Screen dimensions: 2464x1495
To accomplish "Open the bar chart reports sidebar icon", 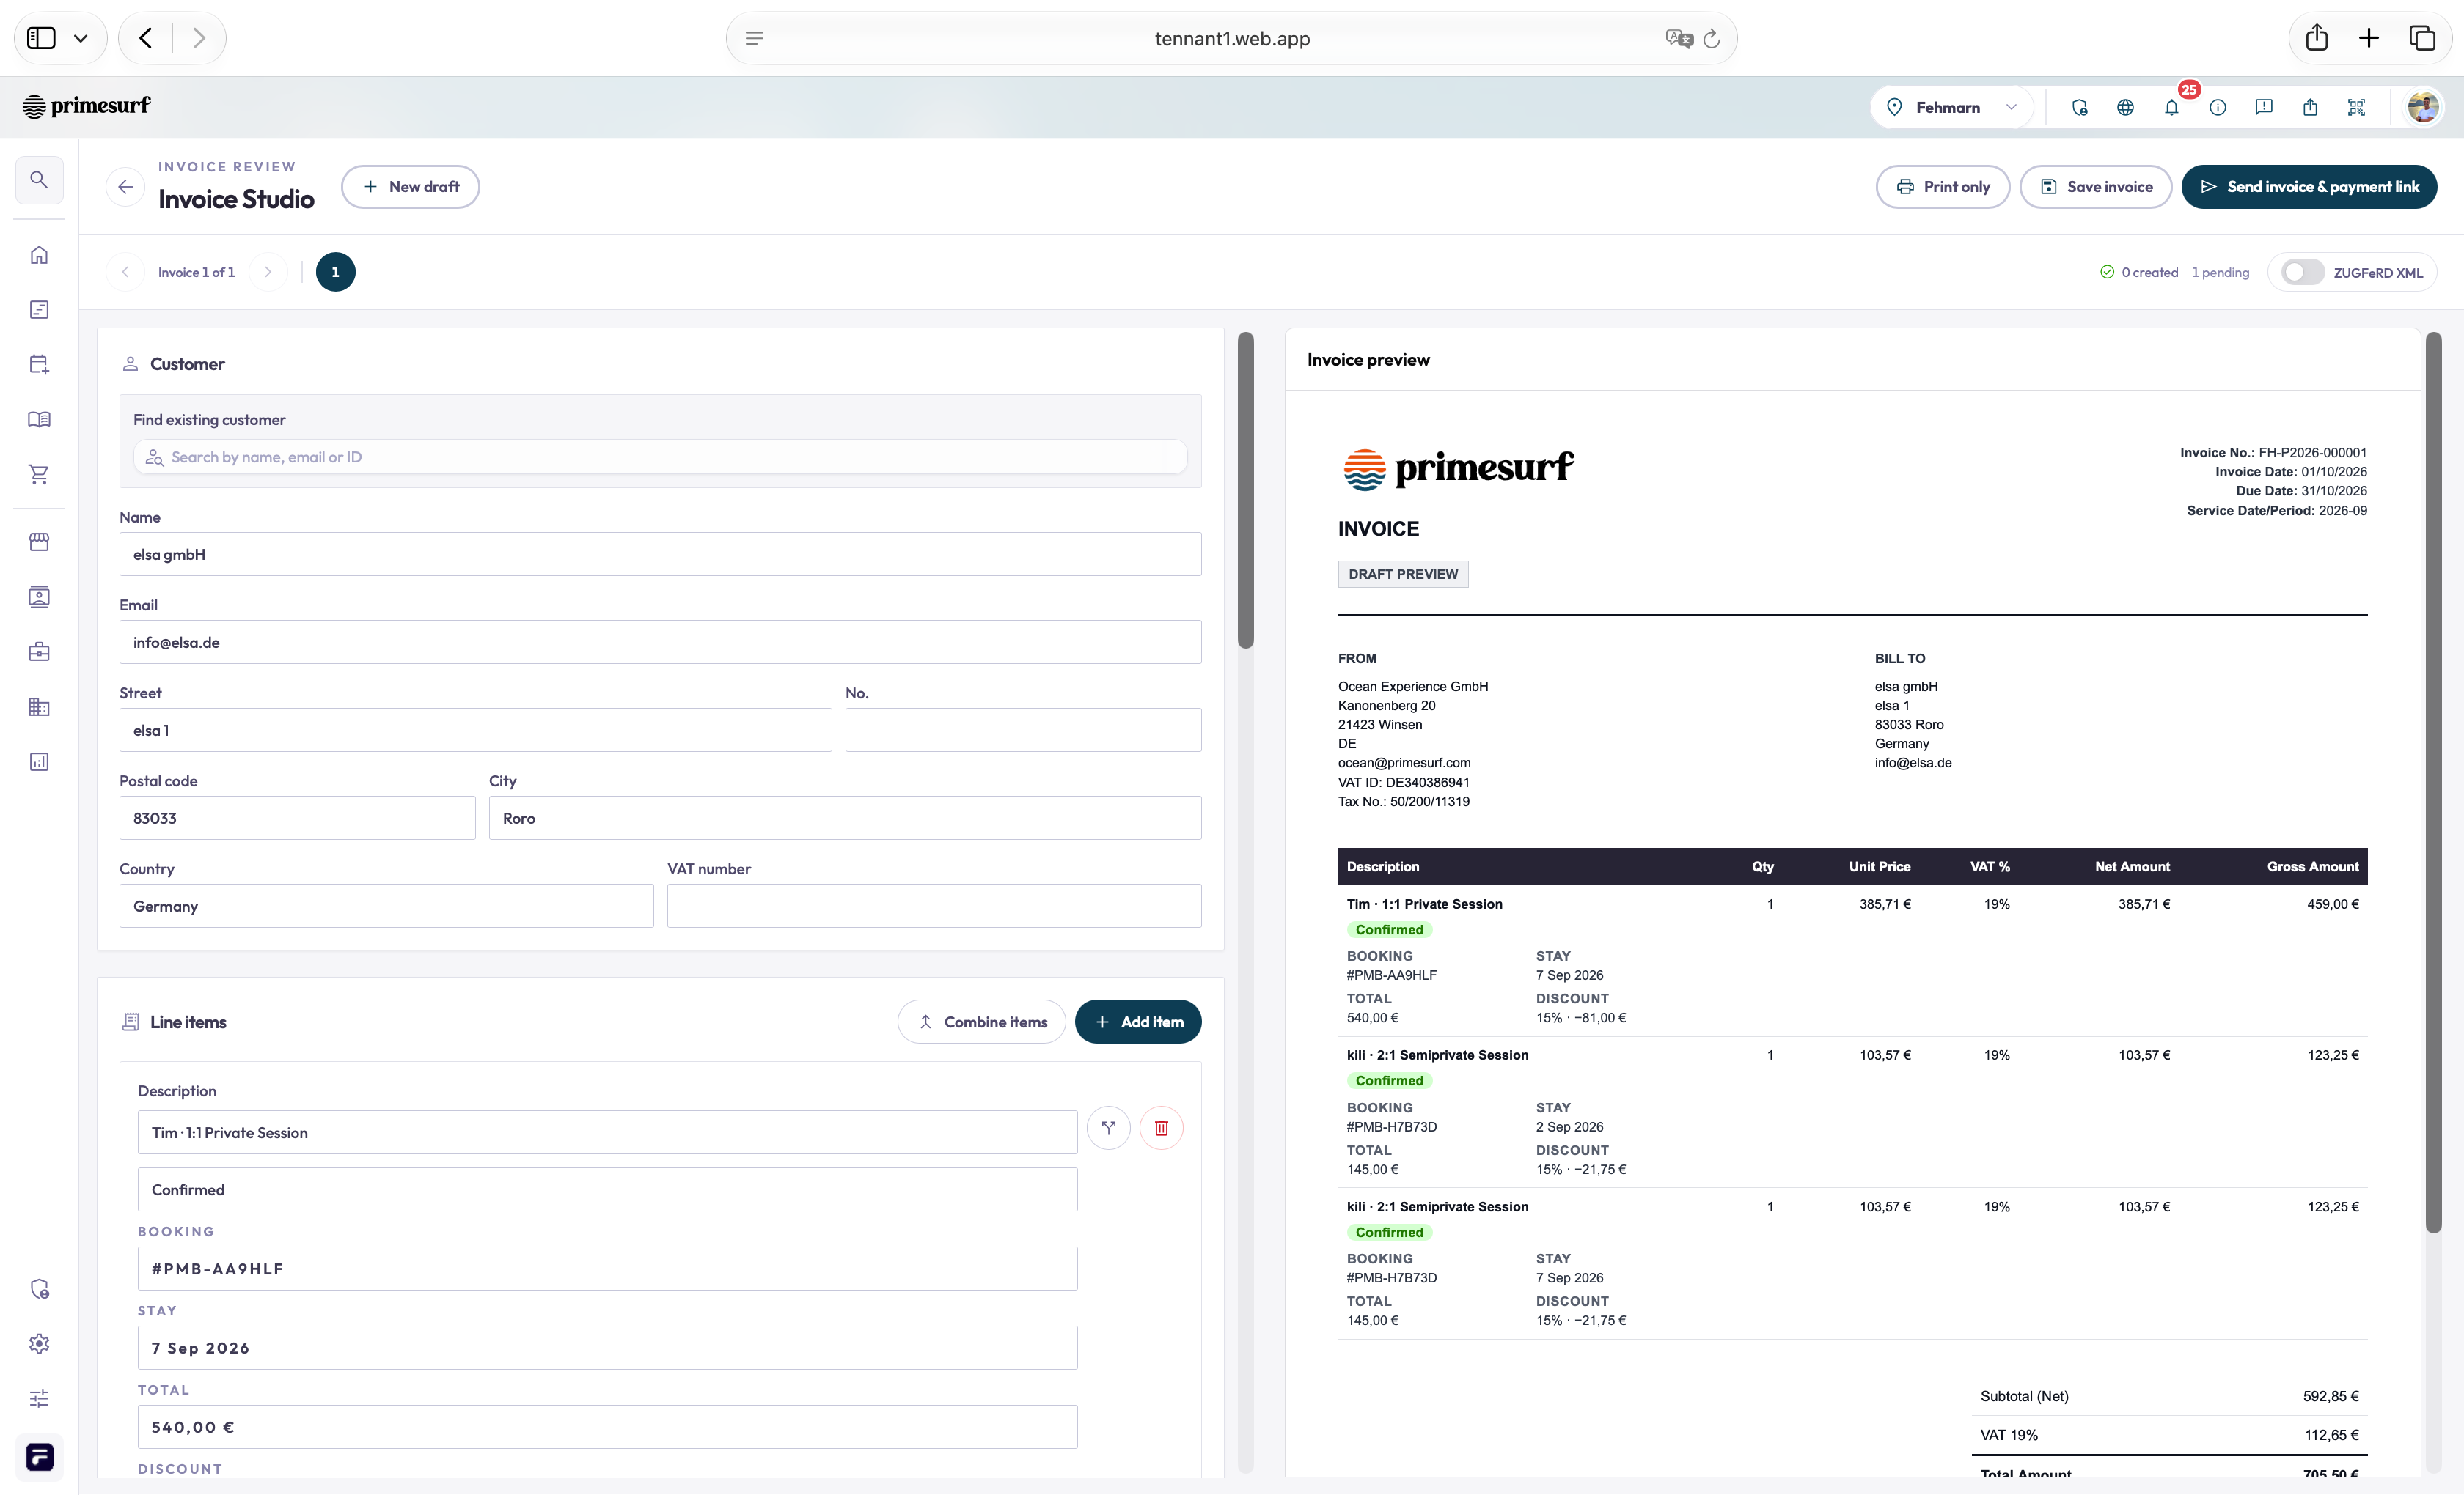I will 39,762.
